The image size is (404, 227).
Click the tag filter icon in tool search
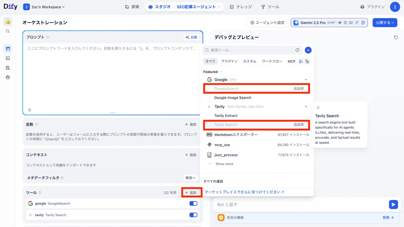pos(297,50)
